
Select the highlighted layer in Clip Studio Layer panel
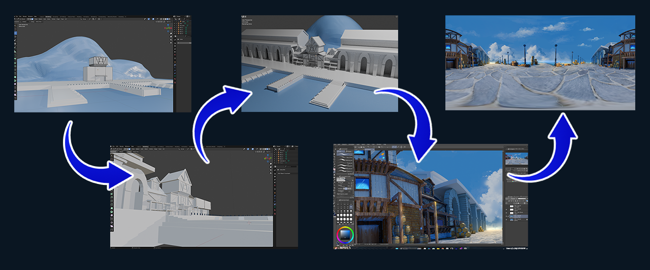pos(516,216)
